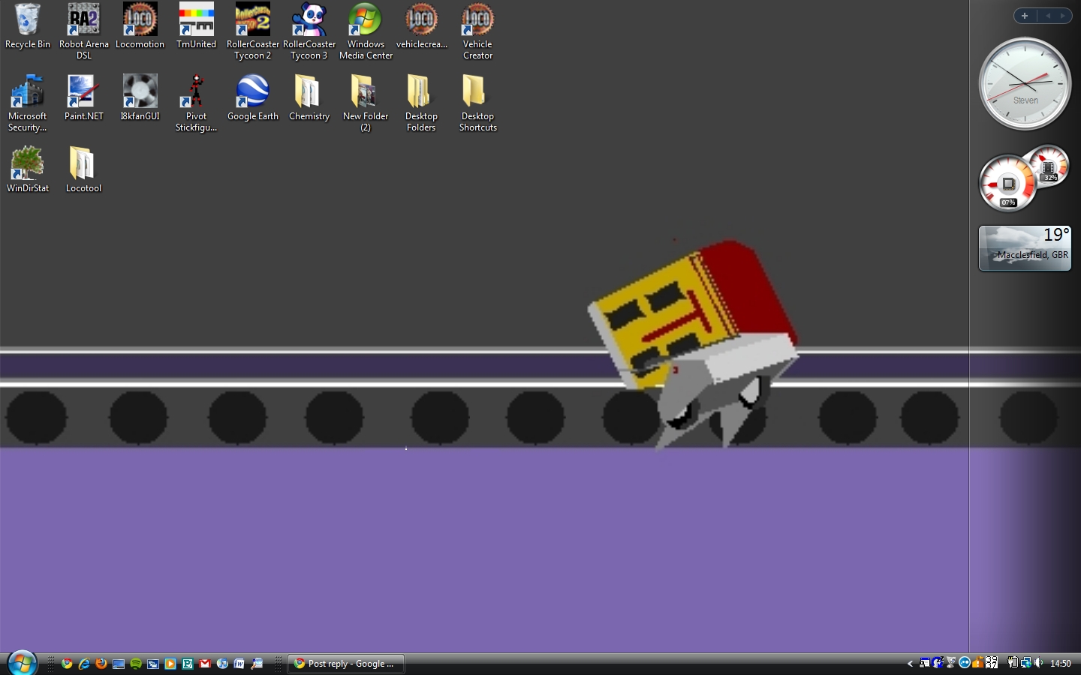Image resolution: width=1081 pixels, height=675 pixels.
Task: Select the Locotool folder
Action: click(x=83, y=170)
